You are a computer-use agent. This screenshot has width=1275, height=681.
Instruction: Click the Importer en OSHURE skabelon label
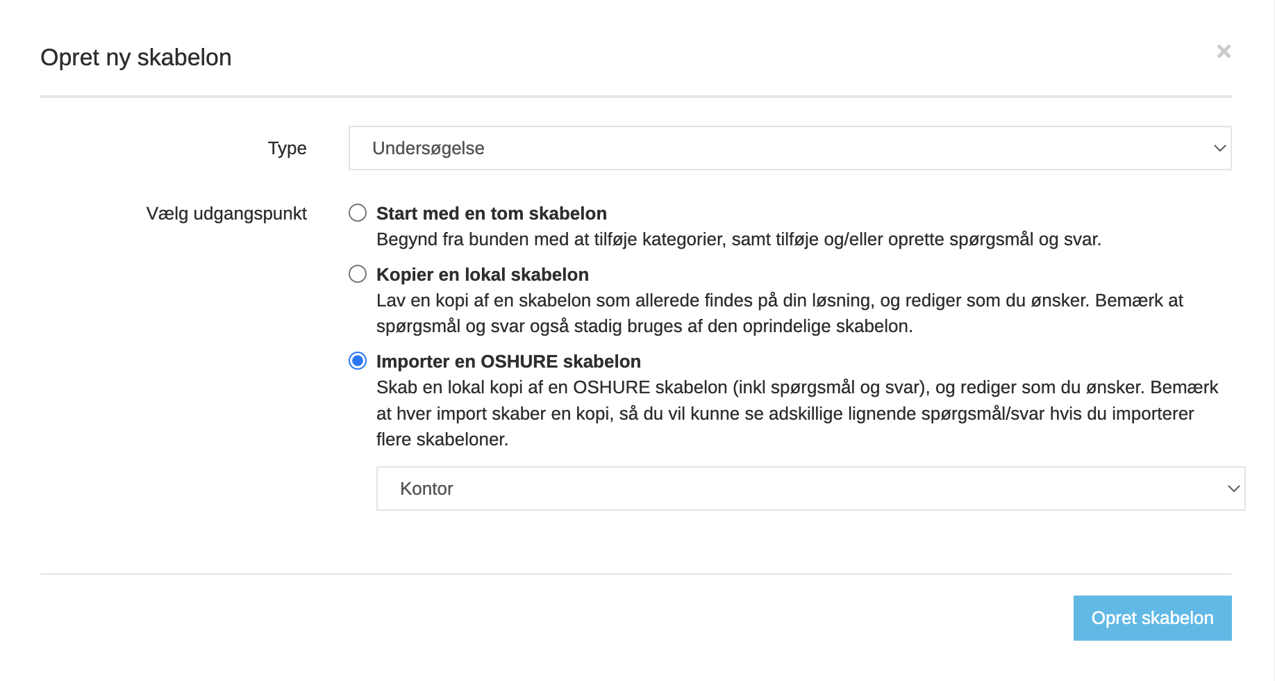(x=508, y=361)
